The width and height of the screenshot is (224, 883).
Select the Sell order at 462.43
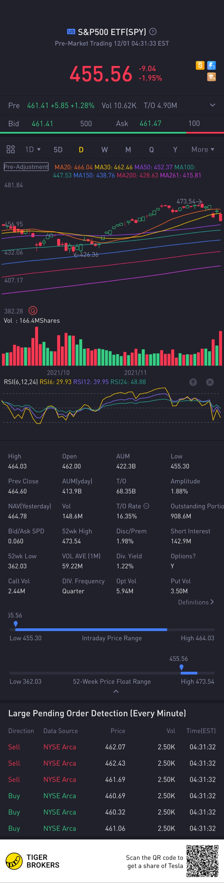pyautogui.click(x=112, y=763)
